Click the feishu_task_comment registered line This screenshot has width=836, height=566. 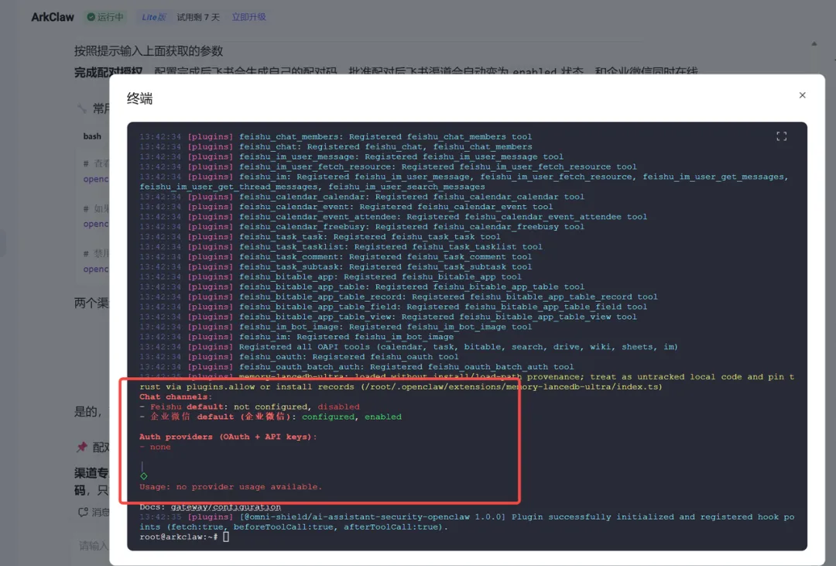(336, 256)
